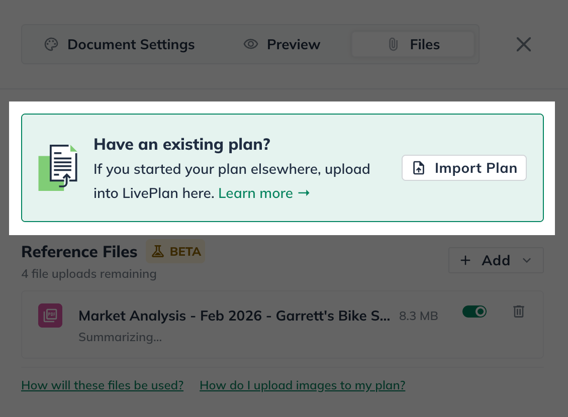Click the 8.3 MB file size label

(x=418, y=316)
